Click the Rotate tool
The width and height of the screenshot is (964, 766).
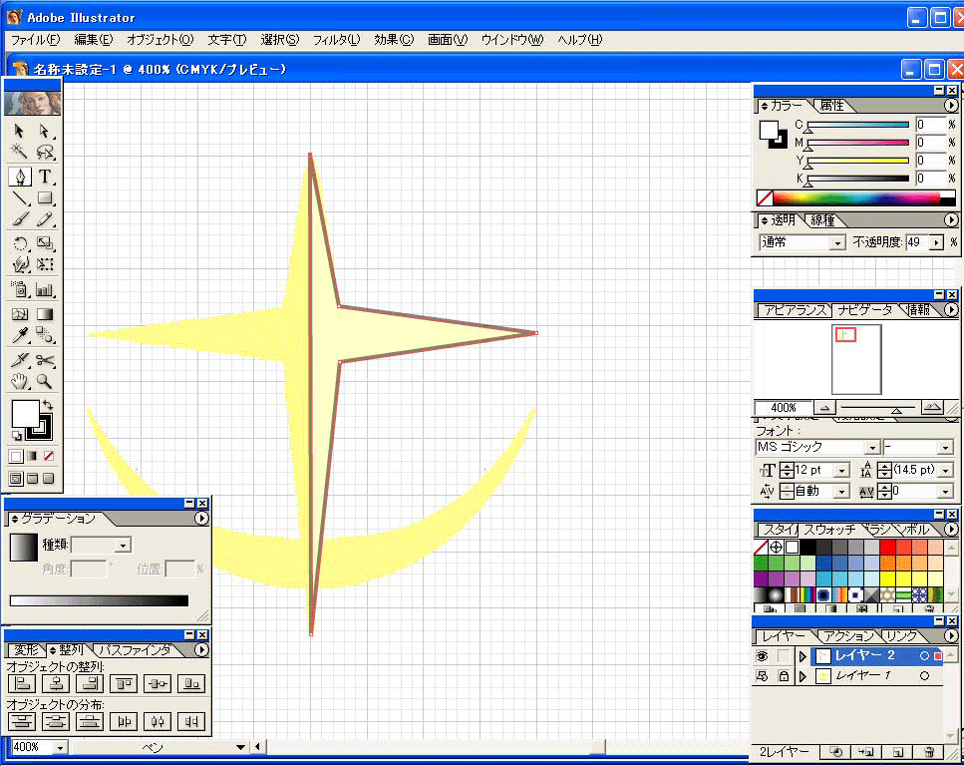coord(19,243)
